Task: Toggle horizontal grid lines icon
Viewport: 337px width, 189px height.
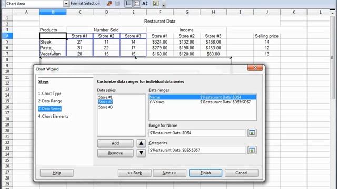Action: tap(128, 3)
